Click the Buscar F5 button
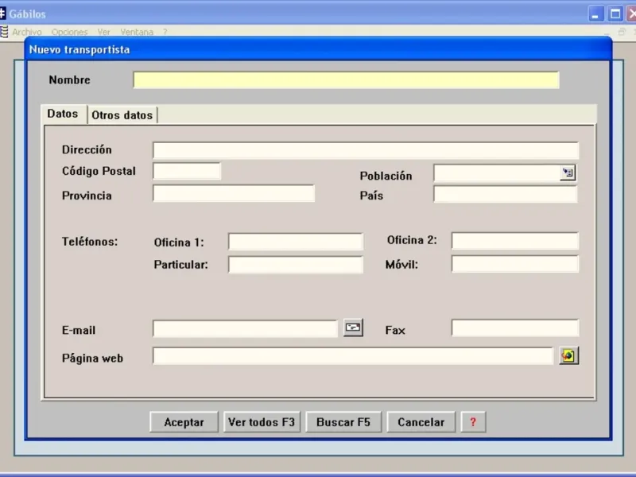 click(343, 422)
